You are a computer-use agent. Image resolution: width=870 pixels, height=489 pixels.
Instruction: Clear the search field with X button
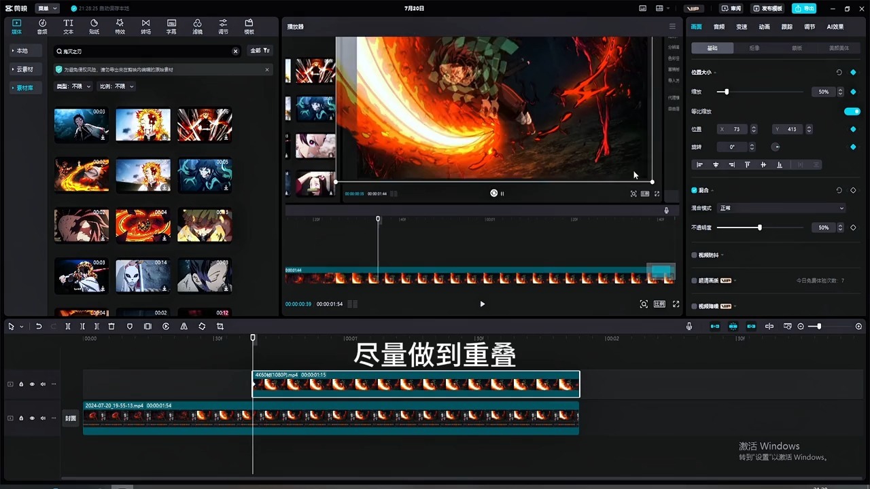(236, 51)
